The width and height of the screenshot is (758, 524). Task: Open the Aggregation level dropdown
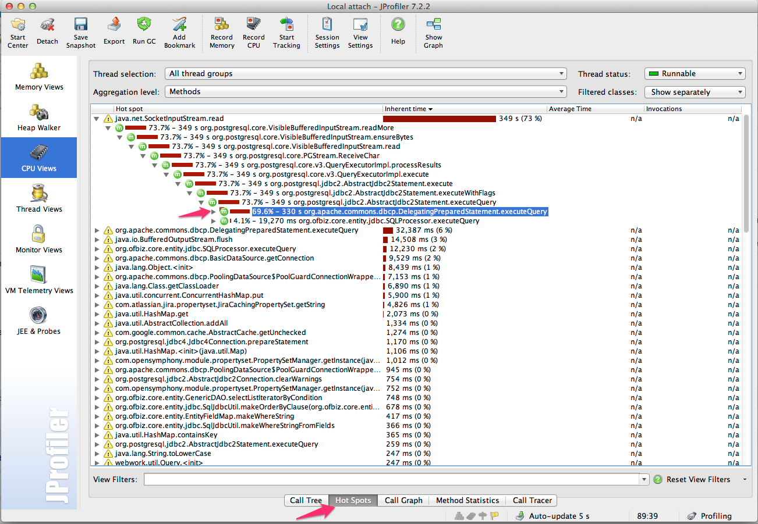pyautogui.click(x=366, y=92)
